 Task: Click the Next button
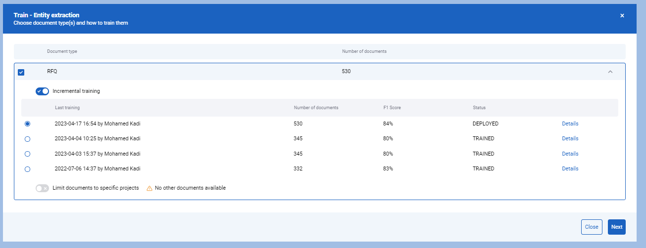coord(617,227)
